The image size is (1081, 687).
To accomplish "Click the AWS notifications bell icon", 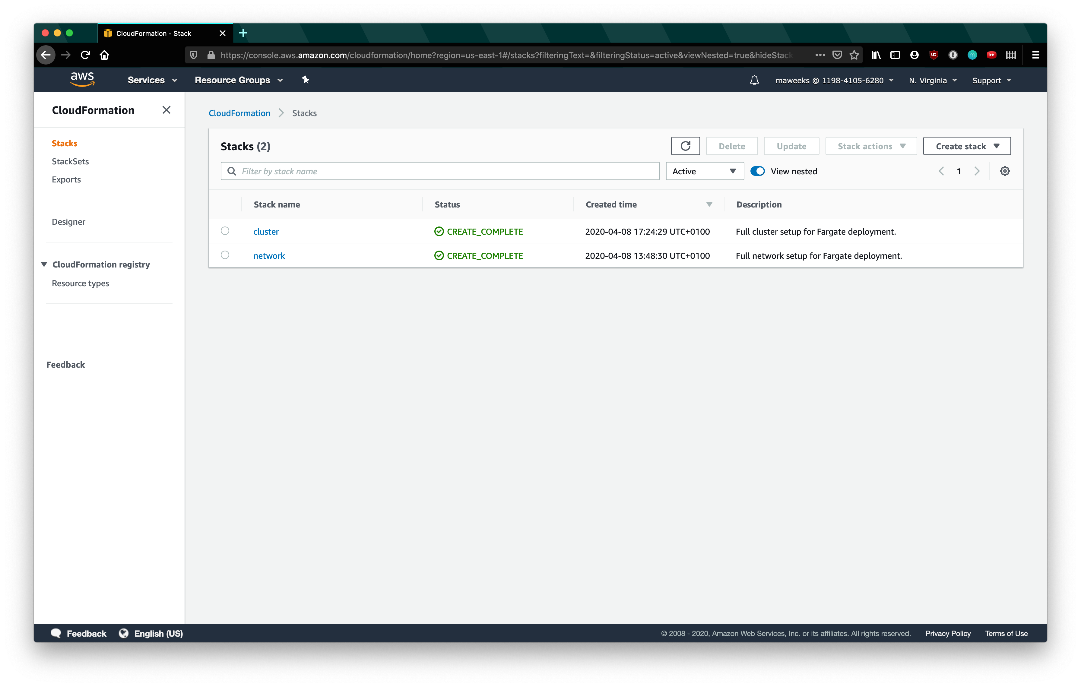I will pos(754,80).
